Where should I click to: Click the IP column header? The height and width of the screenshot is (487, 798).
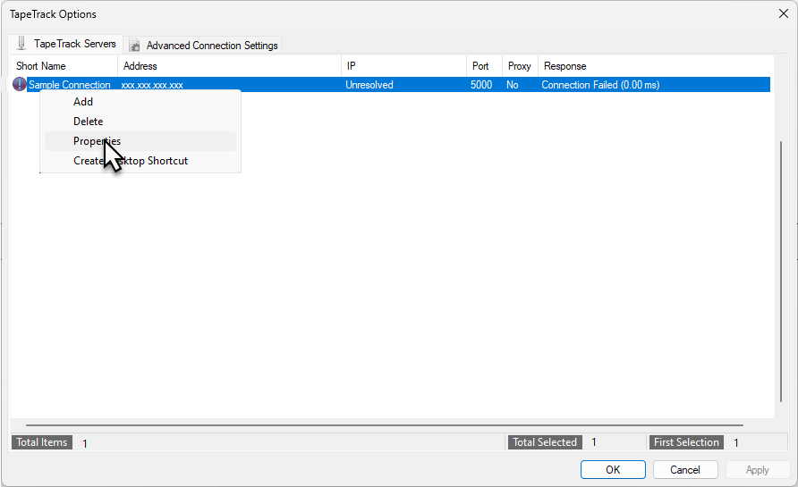pos(404,66)
